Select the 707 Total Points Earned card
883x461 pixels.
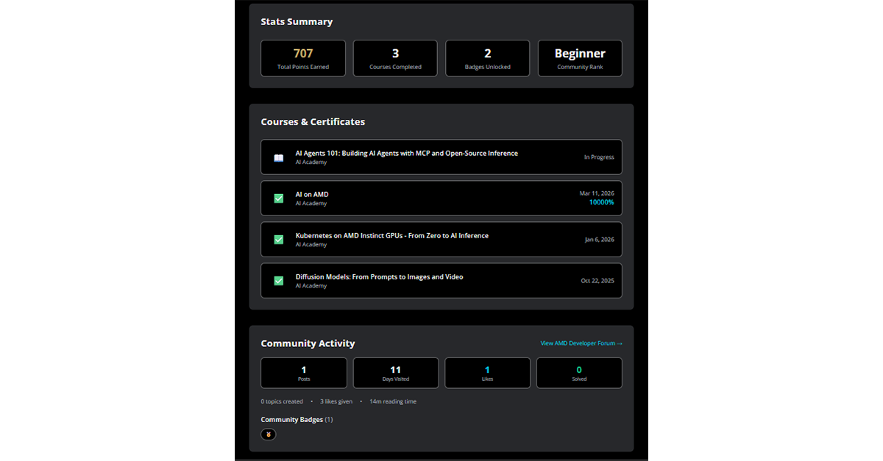[302, 58]
